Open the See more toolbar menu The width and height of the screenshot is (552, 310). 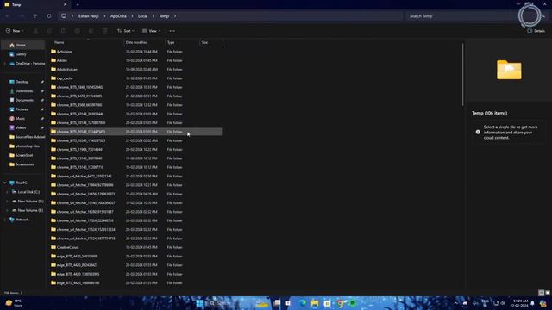[172, 31]
